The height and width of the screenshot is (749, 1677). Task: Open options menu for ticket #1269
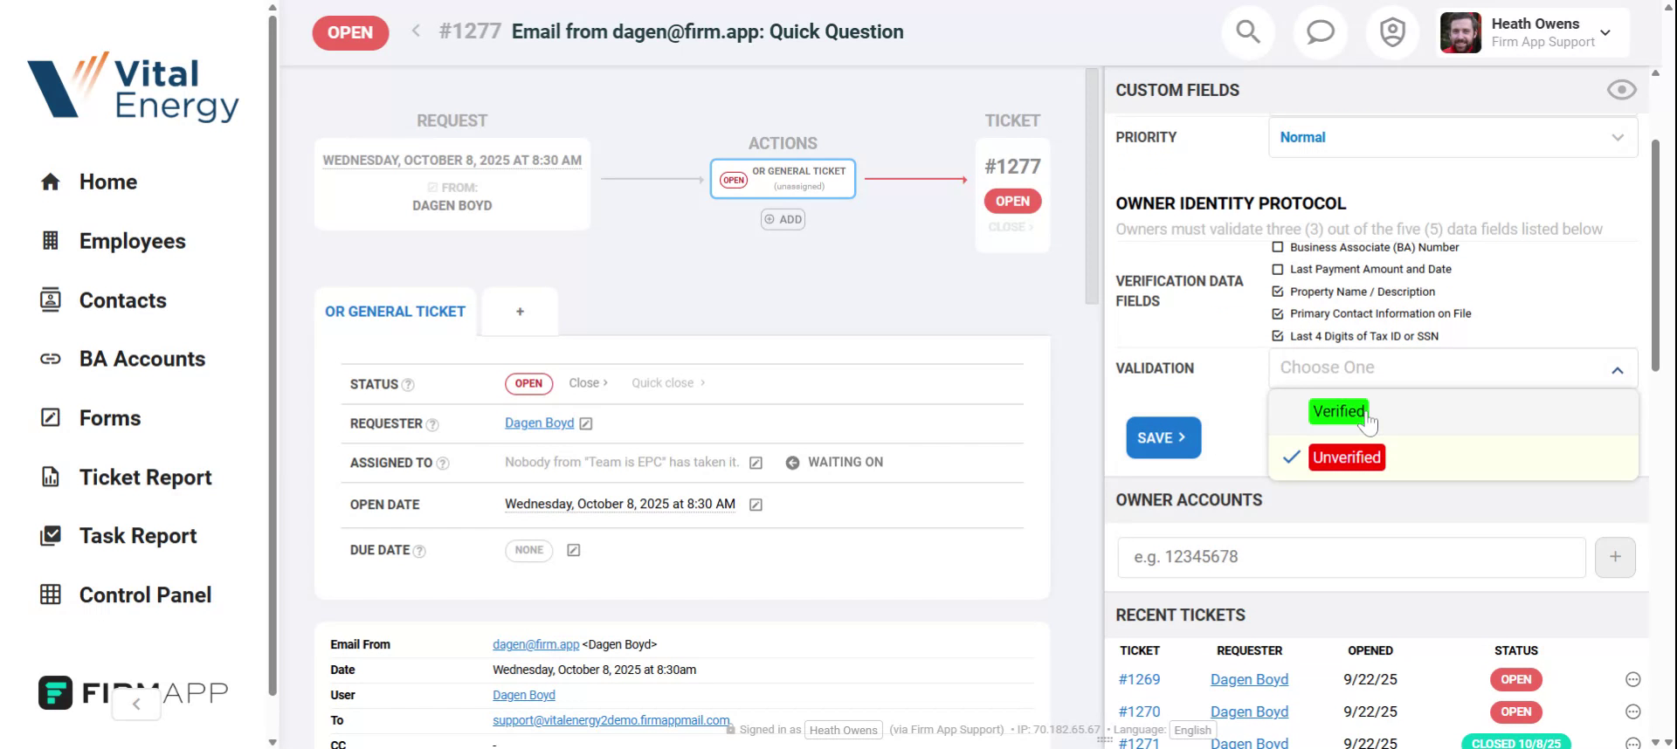tap(1632, 679)
